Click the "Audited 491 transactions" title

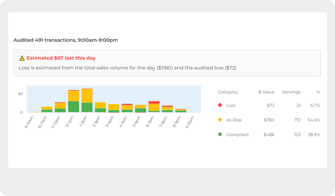tap(66, 40)
